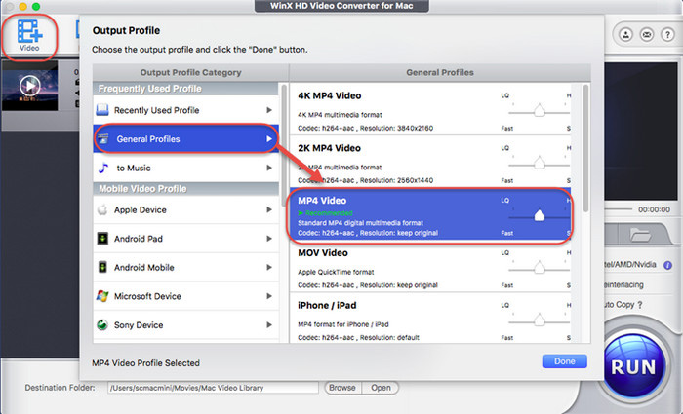Select Android Pad category
The width and height of the screenshot is (683, 414).
coord(186,239)
